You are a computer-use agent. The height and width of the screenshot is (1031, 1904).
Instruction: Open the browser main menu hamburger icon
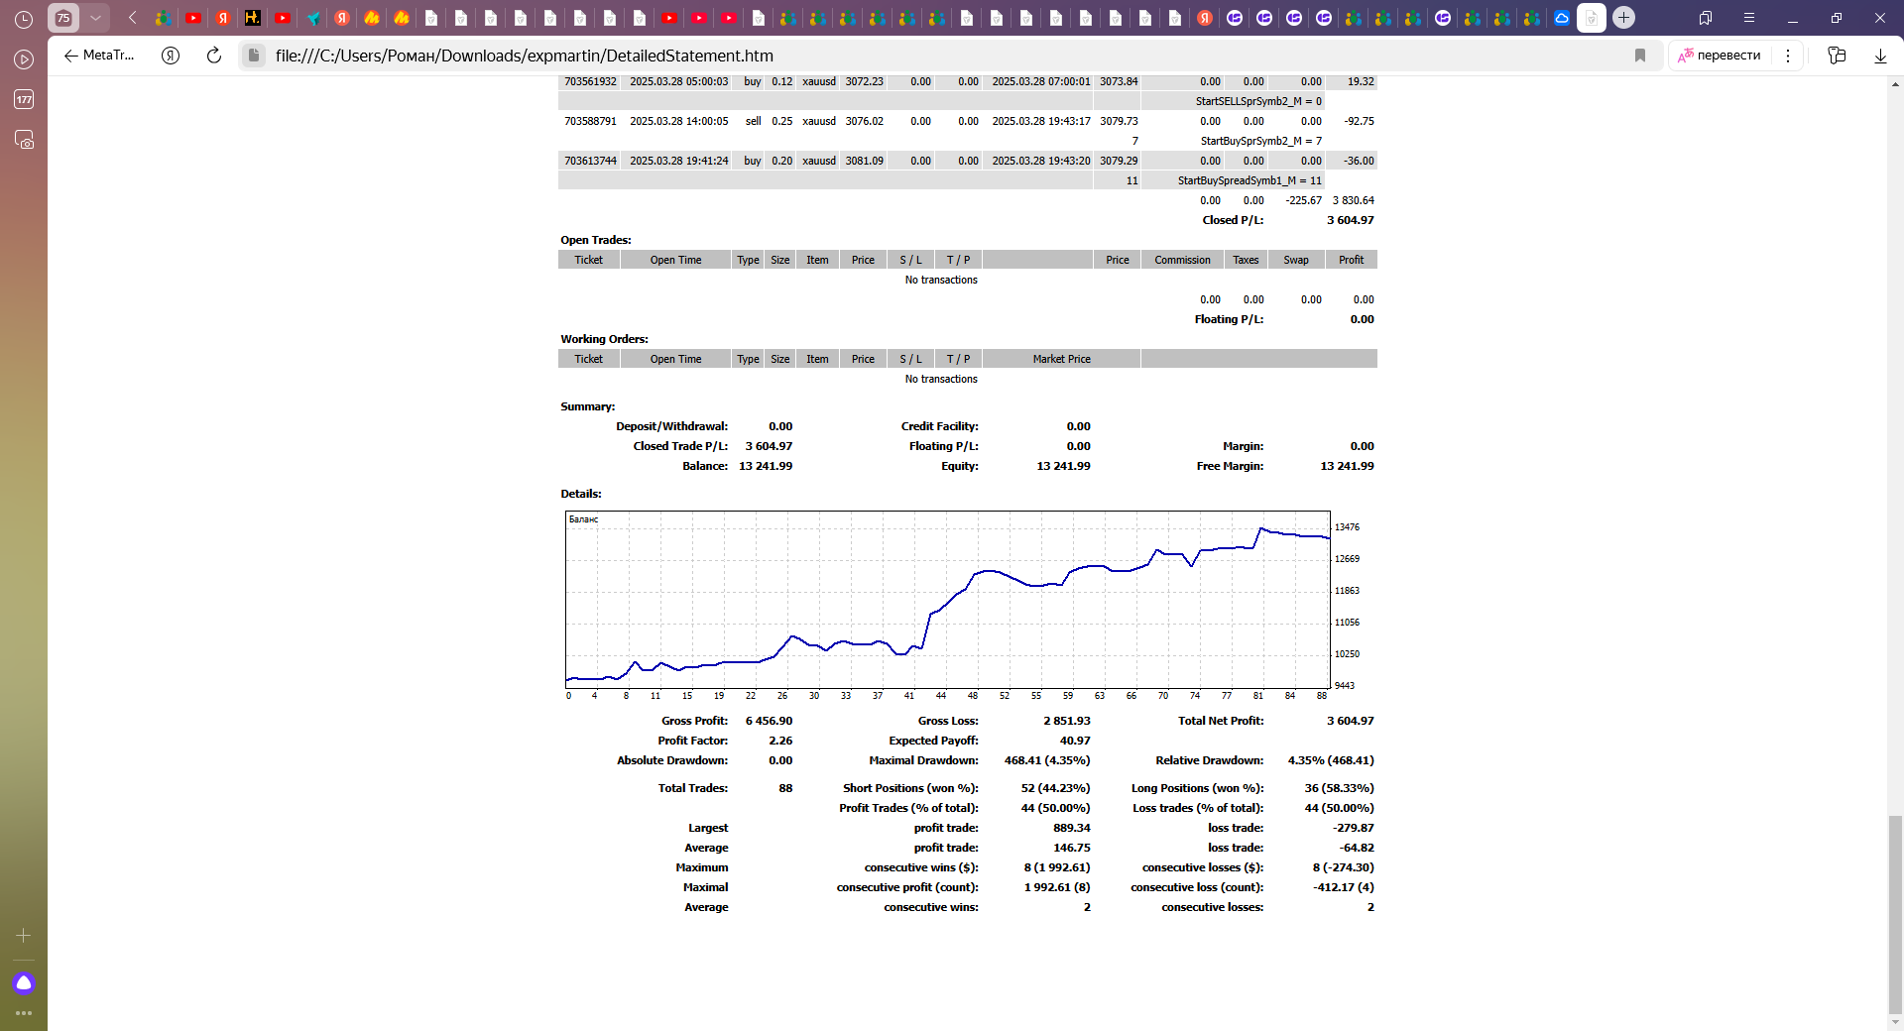pyautogui.click(x=1749, y=18)
